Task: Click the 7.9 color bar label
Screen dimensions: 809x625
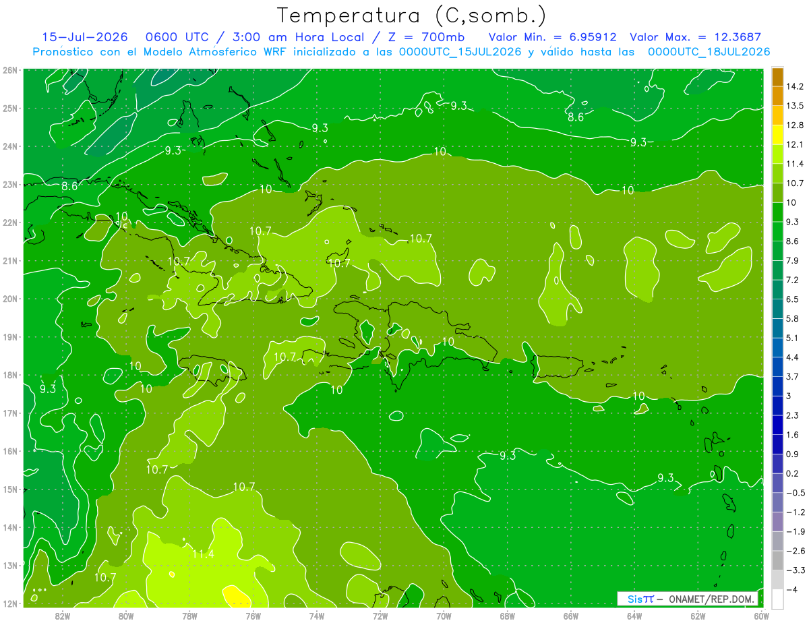Action: coord(793,260)
